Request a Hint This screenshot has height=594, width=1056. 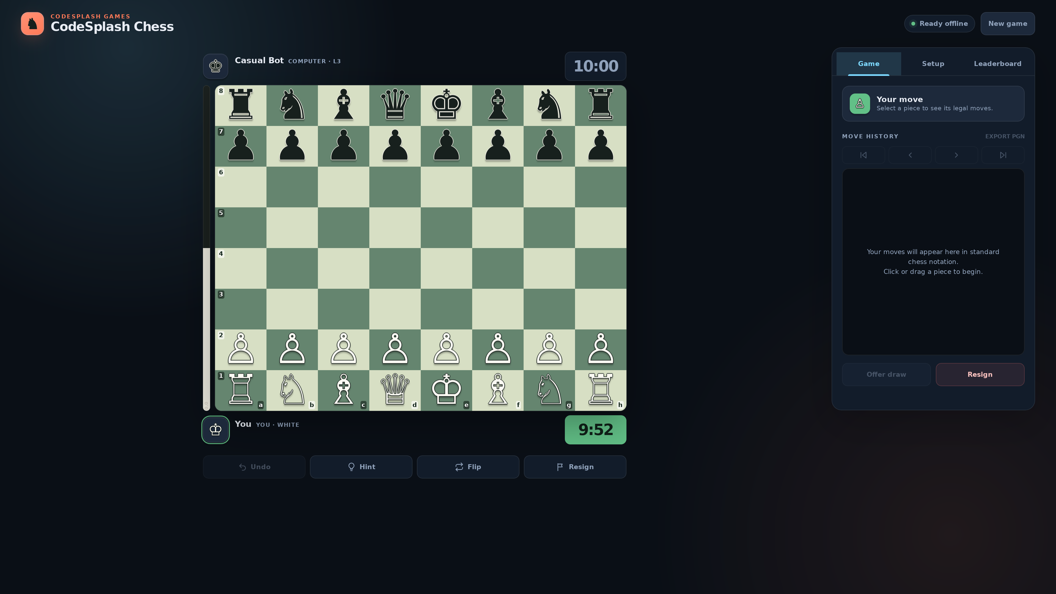tap(361, 467)
